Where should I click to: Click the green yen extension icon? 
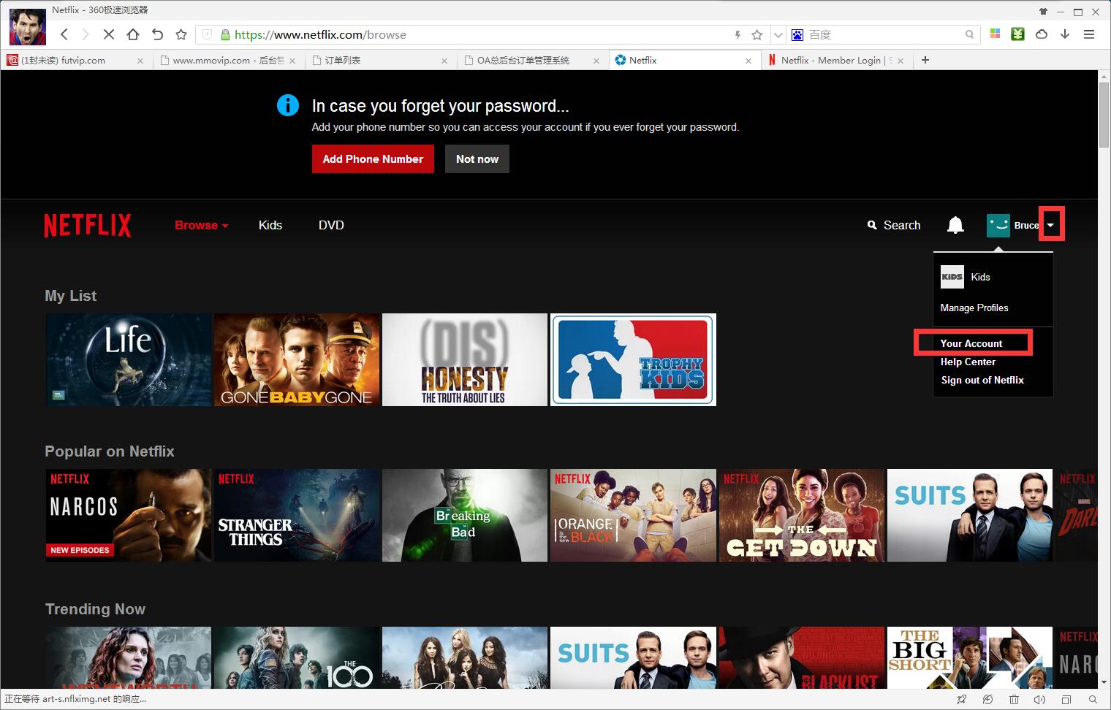point(1017,34)
